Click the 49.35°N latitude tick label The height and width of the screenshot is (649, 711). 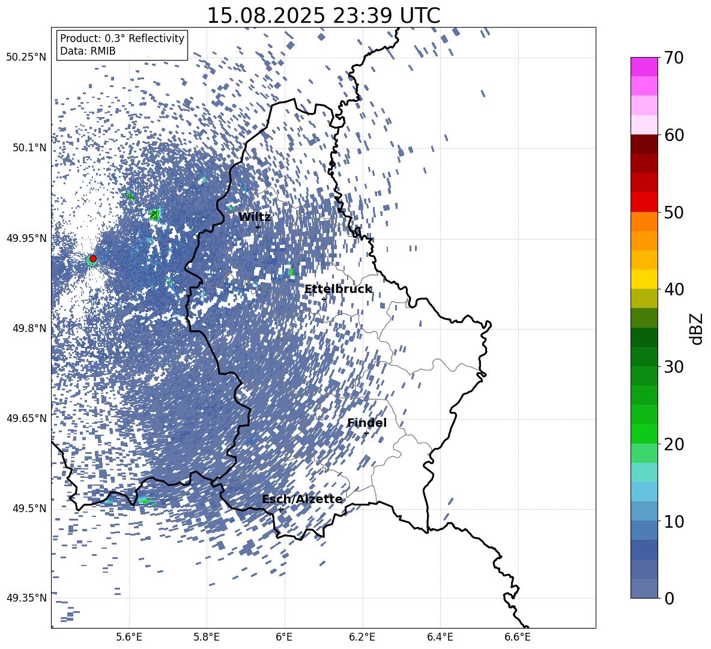26,598
